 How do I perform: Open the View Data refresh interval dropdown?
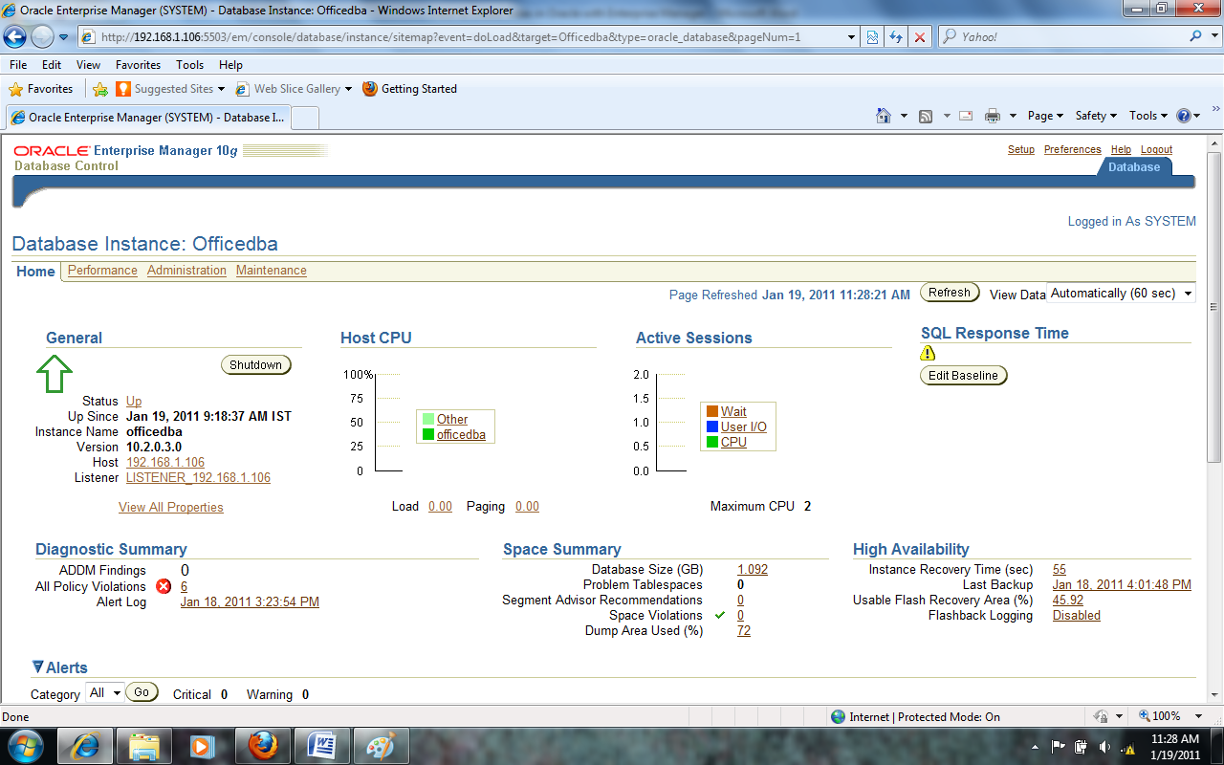coord(1122,294)
